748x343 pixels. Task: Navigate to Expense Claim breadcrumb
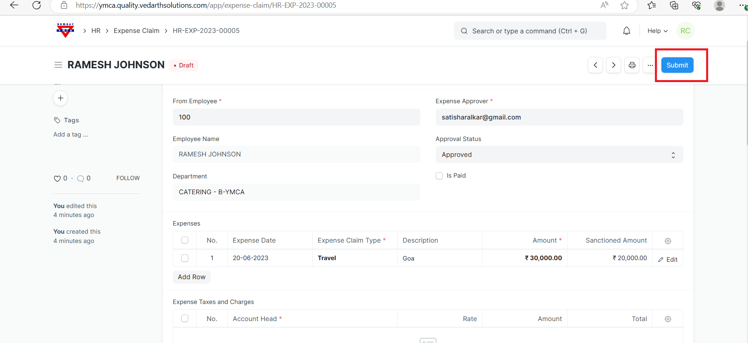click(136, 31)
